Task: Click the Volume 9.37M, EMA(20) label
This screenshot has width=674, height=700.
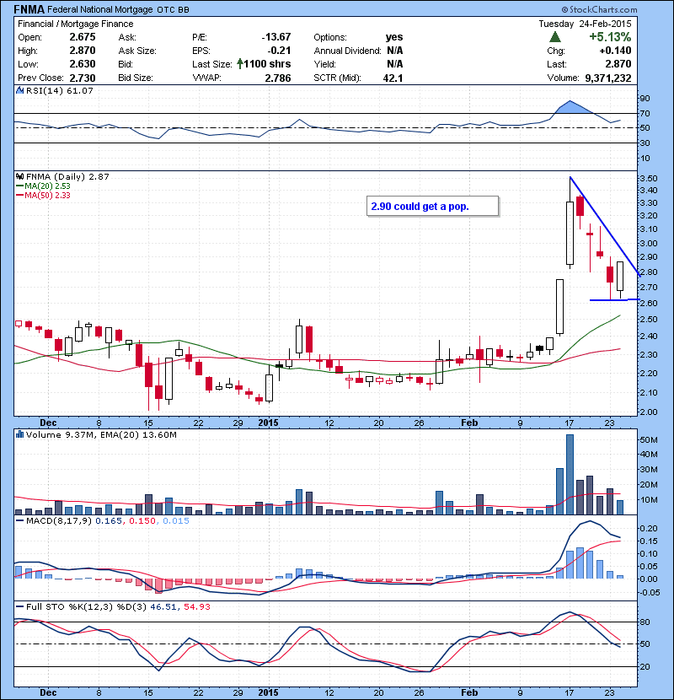Action: [x=101, y=434]
